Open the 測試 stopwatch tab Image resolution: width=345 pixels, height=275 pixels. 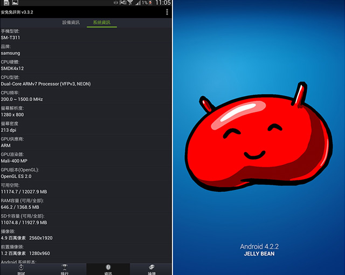pos(21,269)
